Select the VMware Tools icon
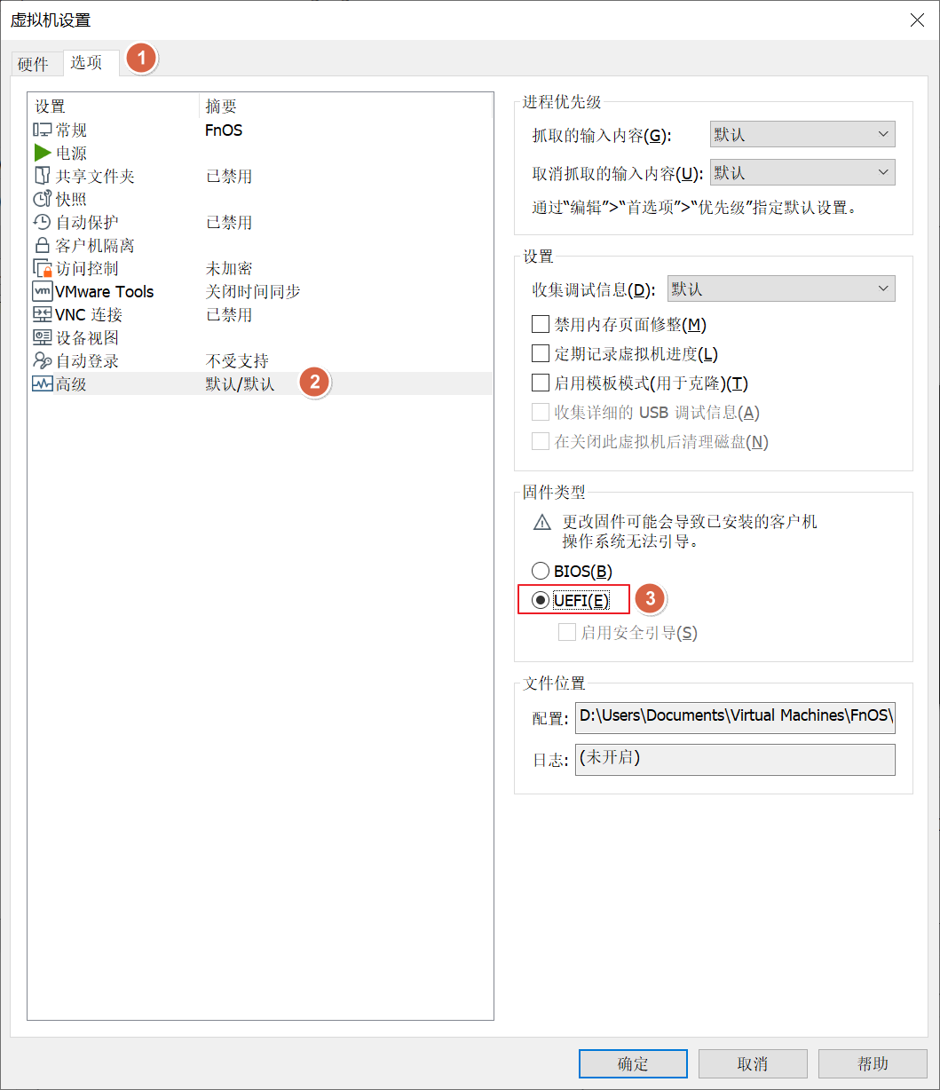940x1090 pixels. (x=43, y=292)
